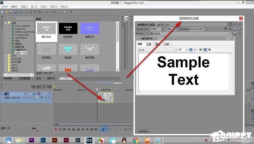Viewport: 254px width, 144px height.
Task: Click Track Motion icon on video track 1
Action: click(30, 94)
